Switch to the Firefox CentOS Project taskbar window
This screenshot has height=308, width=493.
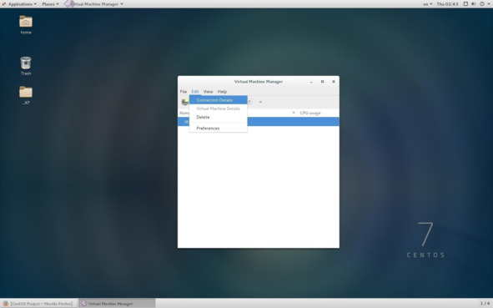pos(38,304)
